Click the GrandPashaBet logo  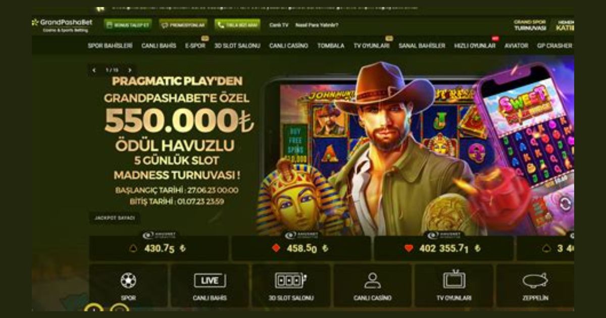[62, 25]
